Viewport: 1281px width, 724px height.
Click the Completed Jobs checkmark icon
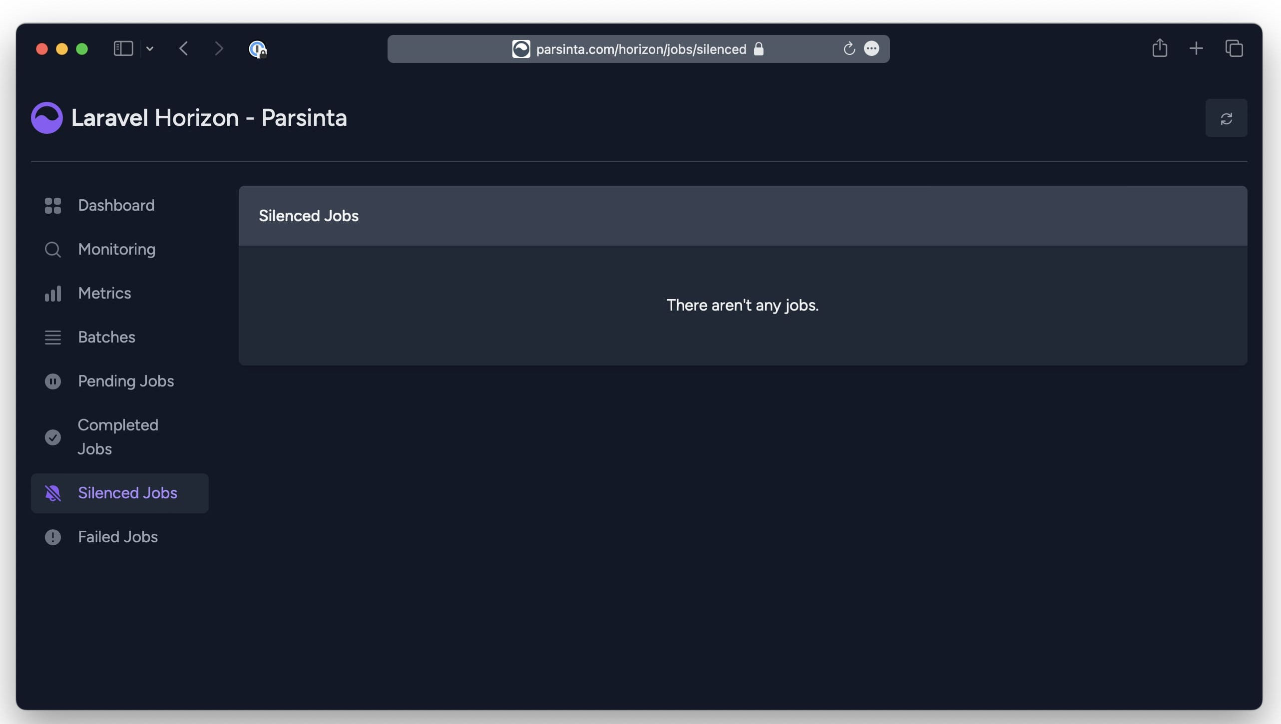52,437
